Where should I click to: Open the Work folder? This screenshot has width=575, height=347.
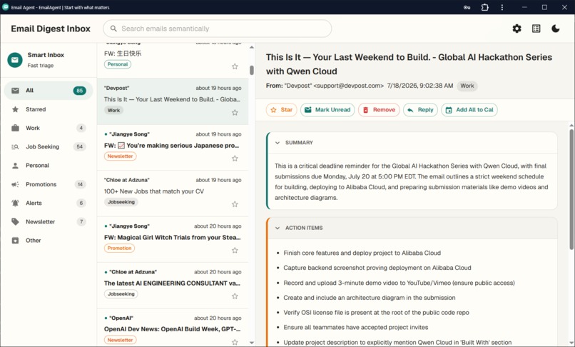tap(49, 128)
